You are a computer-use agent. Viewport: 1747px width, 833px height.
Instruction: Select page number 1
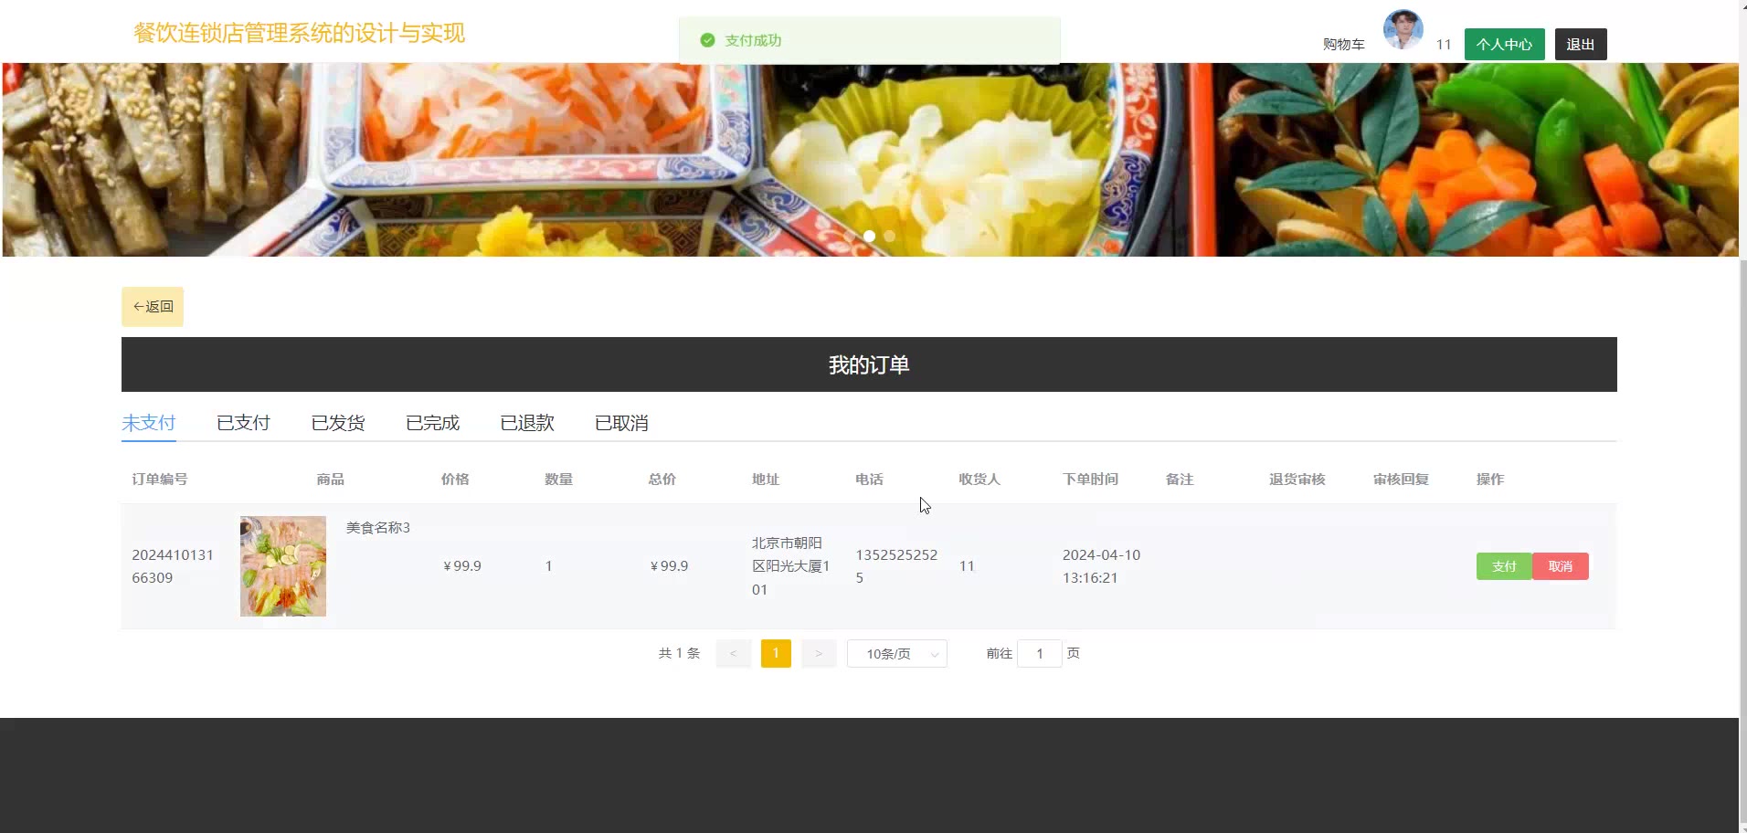pyautogui.click(x=776, y=653)
